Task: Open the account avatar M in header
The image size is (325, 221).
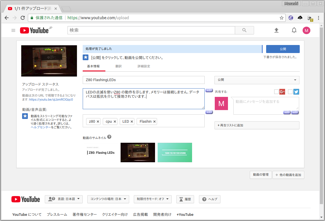Action: coord(306,30)
